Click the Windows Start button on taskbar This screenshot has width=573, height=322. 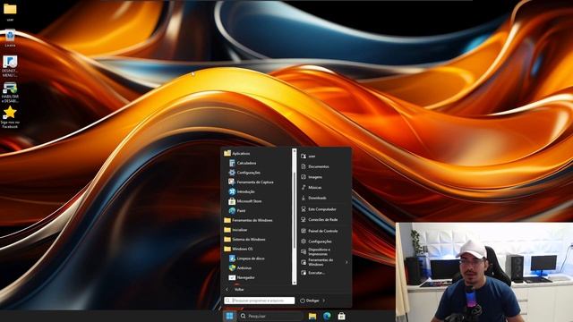click(229, 316)
